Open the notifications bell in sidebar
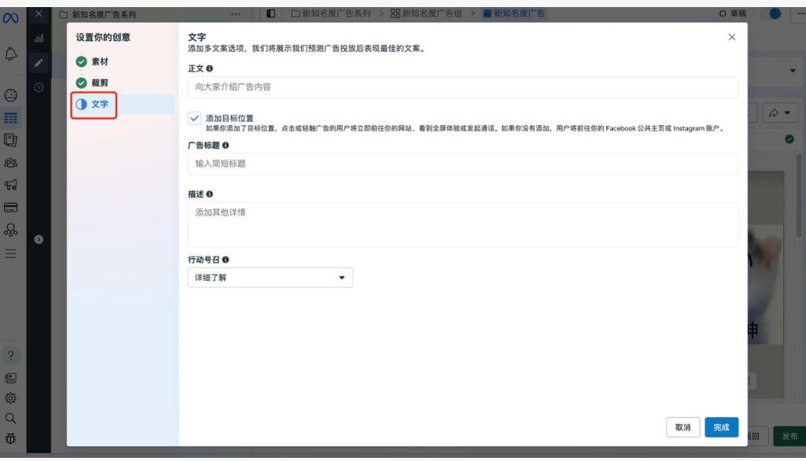 pos(11,53)
